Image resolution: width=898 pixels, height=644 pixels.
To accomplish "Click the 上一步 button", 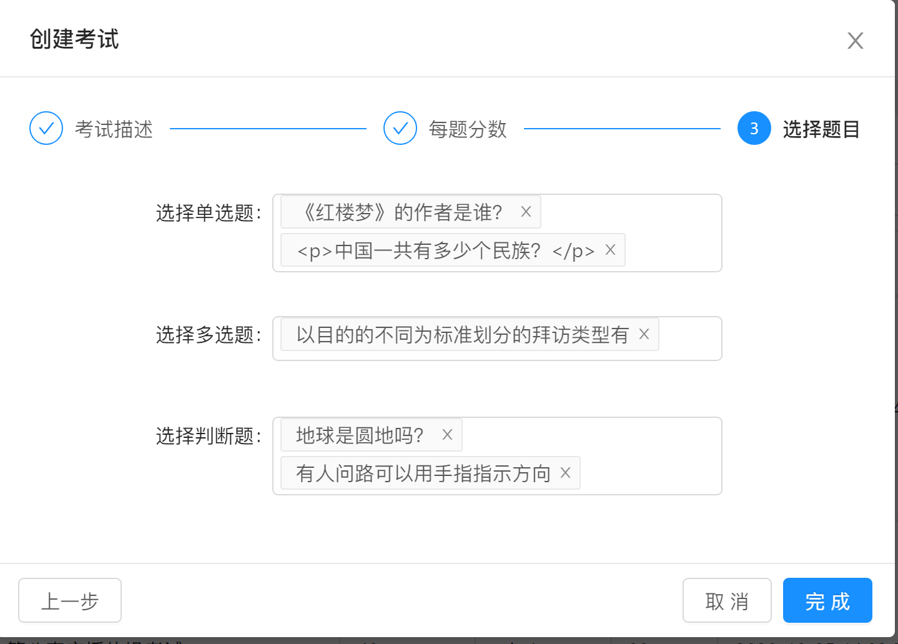I will click(x=70, y=601).
